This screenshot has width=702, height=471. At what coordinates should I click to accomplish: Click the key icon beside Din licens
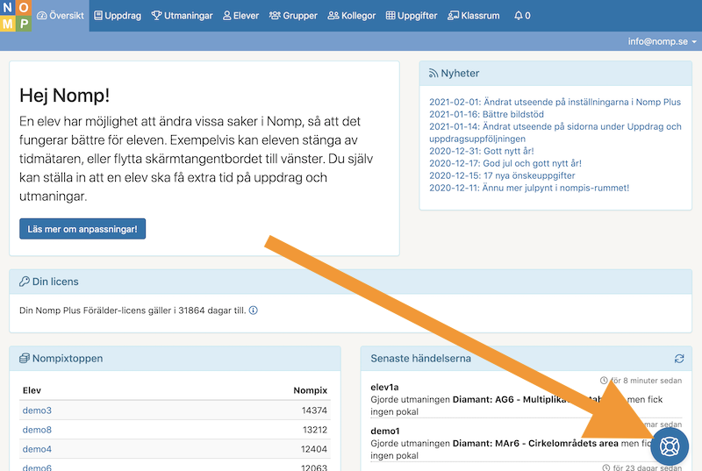(25, 282)
